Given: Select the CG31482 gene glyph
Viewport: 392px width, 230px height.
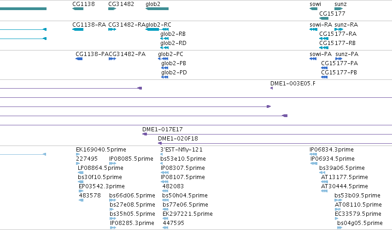Looking at the screenshot, I should point(112,9).
